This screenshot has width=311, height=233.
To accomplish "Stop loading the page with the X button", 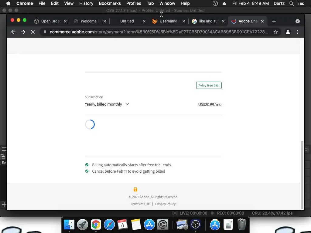I will tap(33, 32).
